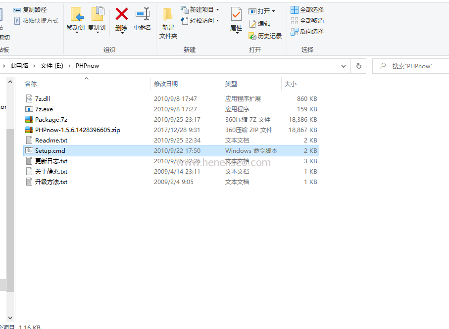Click PHPnow in the address breadcrumb
Image resolution: width=449 pixels, height=329 pixels.
click(87, 66)
